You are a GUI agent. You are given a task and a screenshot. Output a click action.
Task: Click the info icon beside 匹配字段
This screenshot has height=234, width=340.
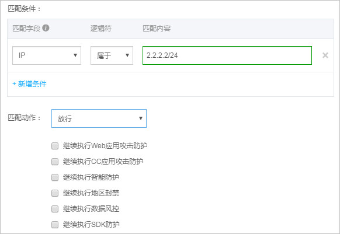(x=46, y=28)
